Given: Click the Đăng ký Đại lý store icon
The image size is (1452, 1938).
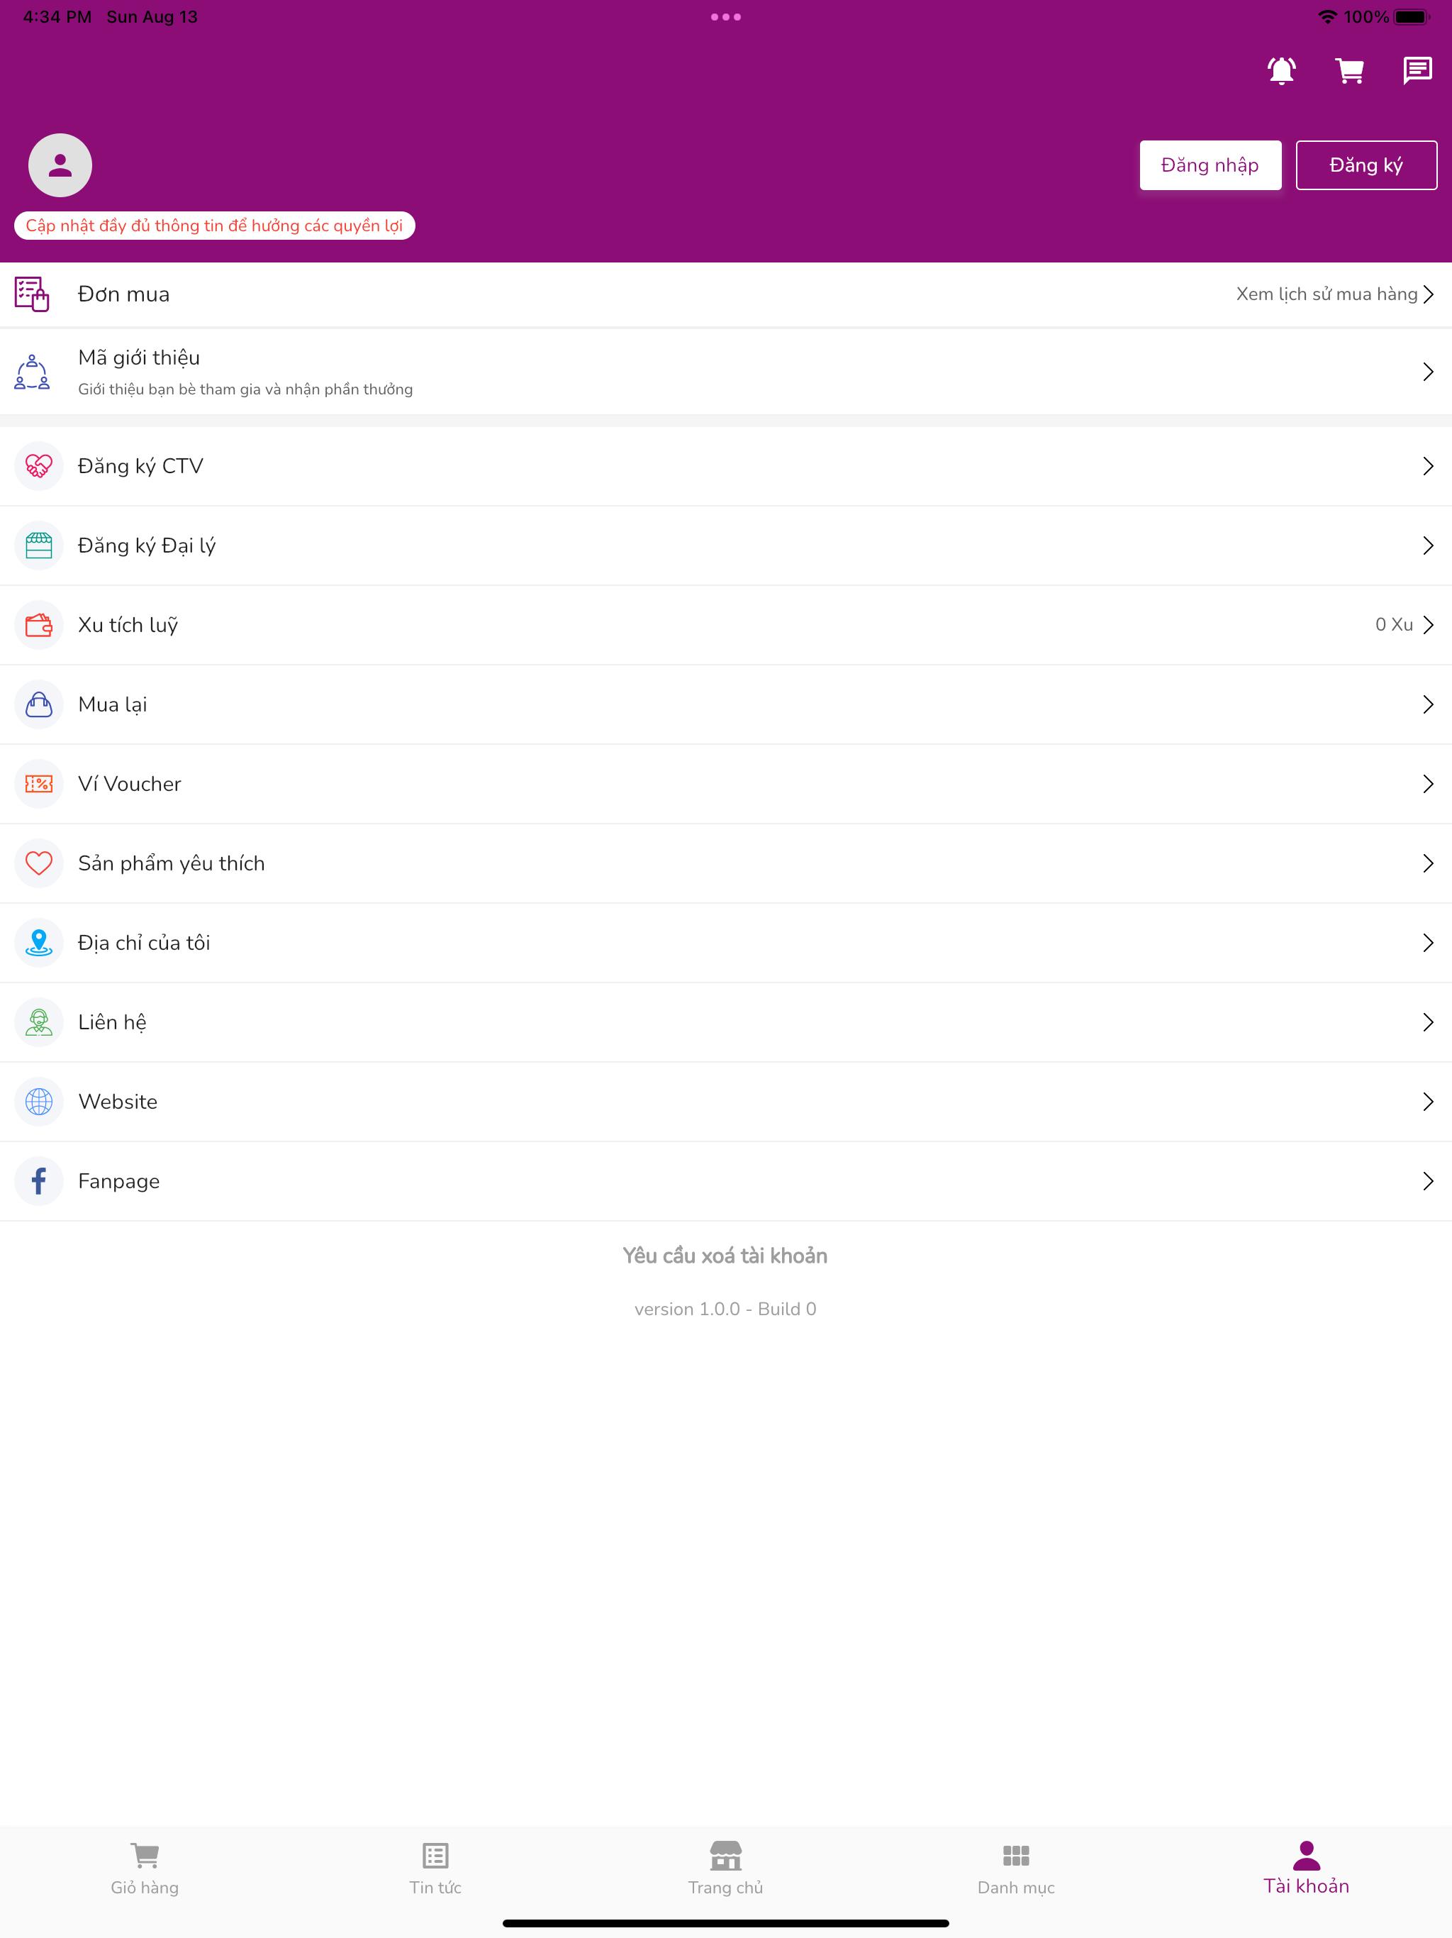Looking at the screenshot, I should (40, 546).
